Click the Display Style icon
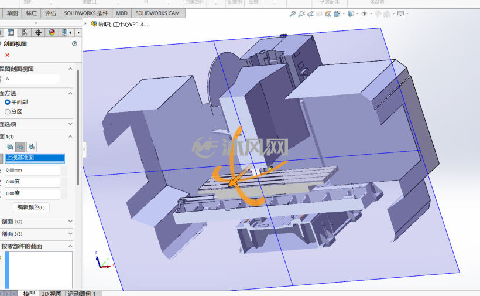This screenshot has height=296, width=480. click(x=351, y=14)
